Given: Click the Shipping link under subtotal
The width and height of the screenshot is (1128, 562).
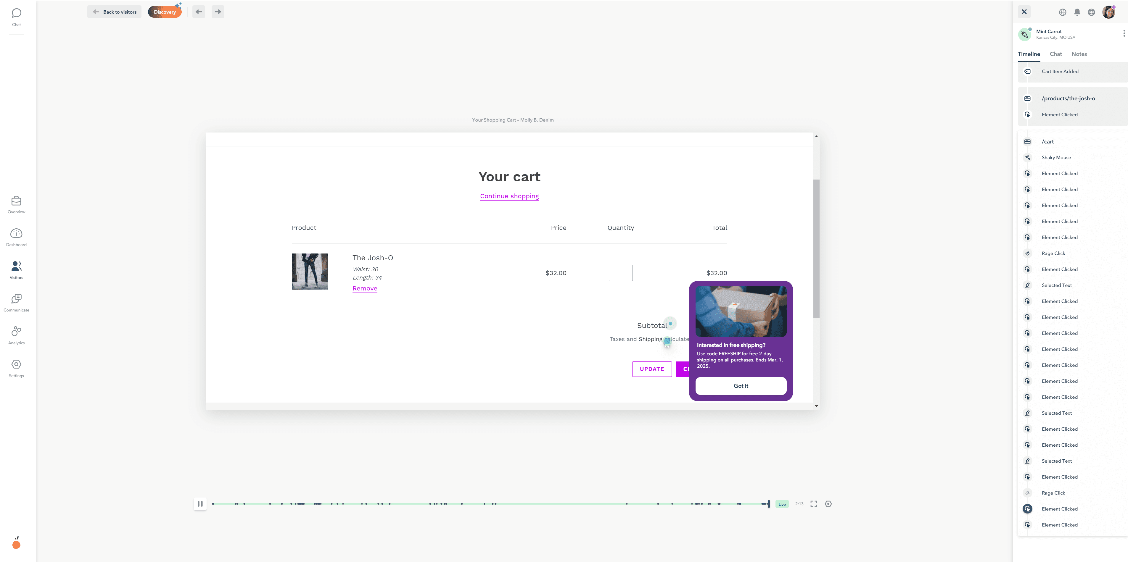Looking at the screenshot, I should pos(650,339).
